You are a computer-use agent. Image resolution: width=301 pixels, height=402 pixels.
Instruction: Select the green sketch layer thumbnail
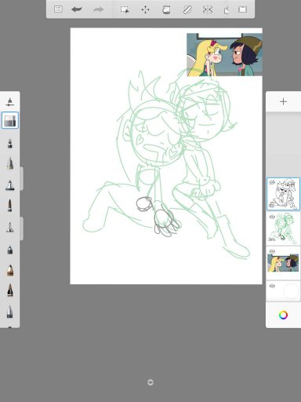pos(283,228)
